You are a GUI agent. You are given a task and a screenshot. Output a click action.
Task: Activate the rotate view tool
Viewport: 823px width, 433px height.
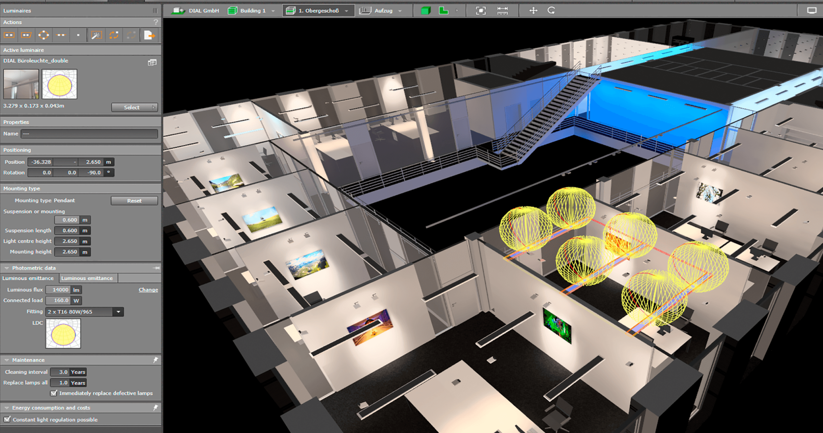pyautogui.click(x=551, y=10)
